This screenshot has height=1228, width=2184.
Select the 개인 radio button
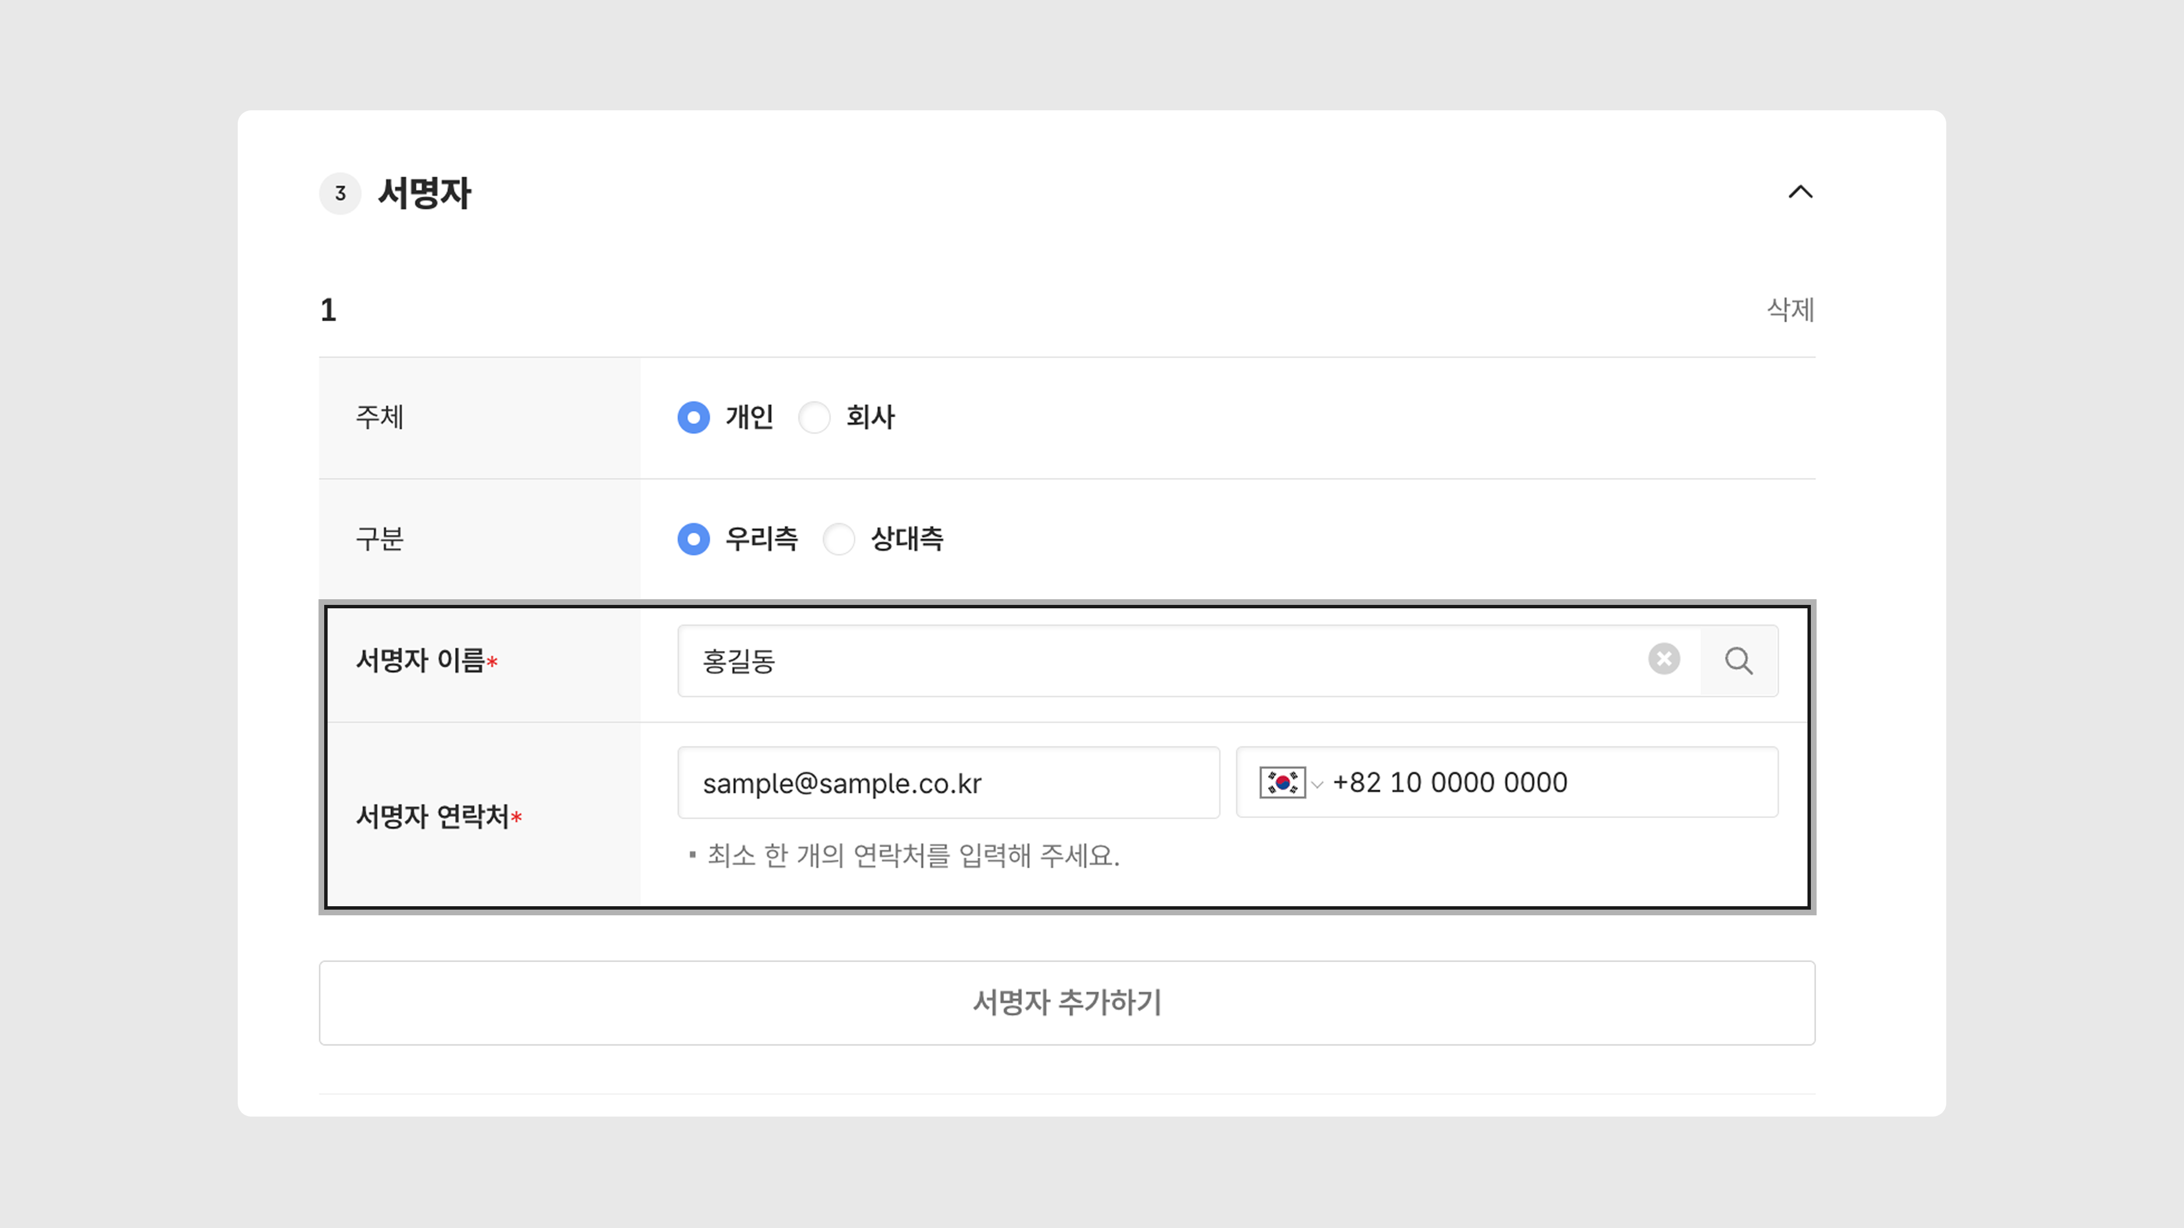[693, 417]
